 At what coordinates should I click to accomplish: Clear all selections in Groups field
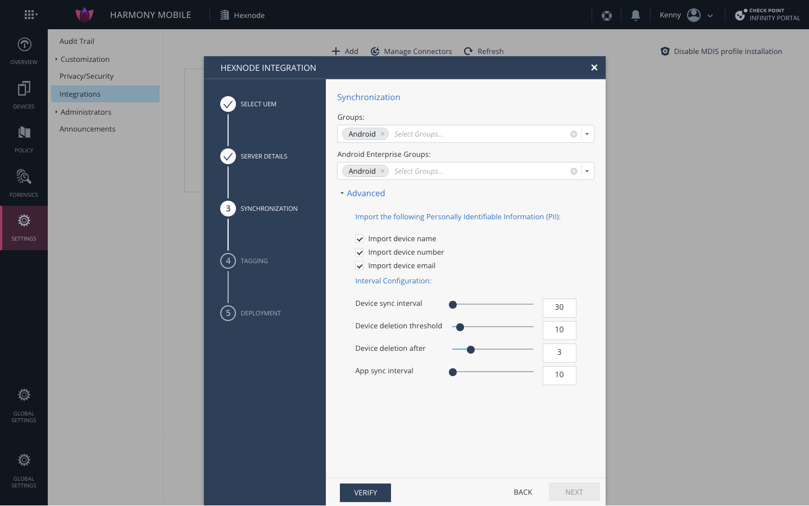coord(574,134)
